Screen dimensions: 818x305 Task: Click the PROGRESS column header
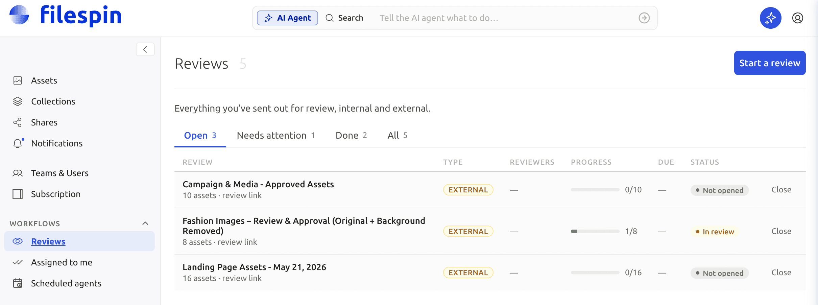pos(591,162)
